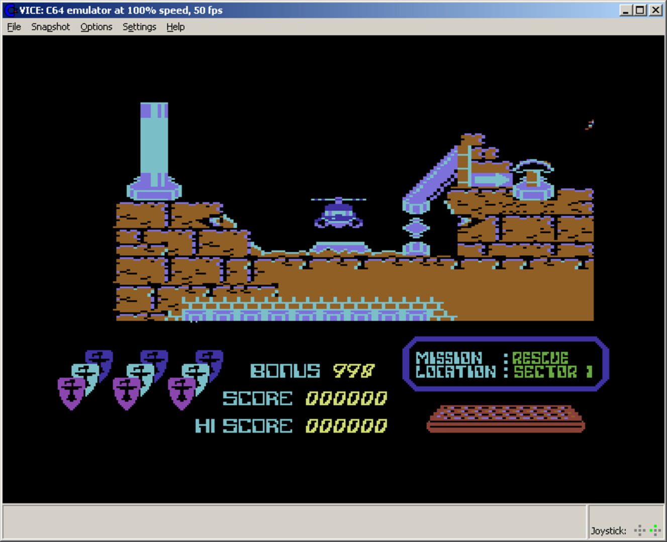
Task: Open the Options menu
Action: click(x=96, y=27)
